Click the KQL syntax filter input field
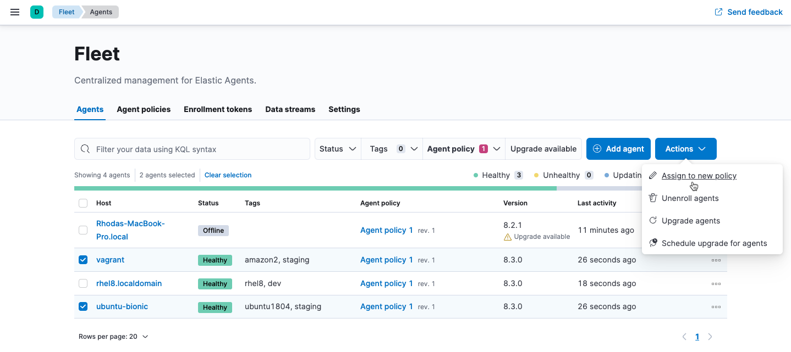The image size is (791, 352). (x=192, y=148)
